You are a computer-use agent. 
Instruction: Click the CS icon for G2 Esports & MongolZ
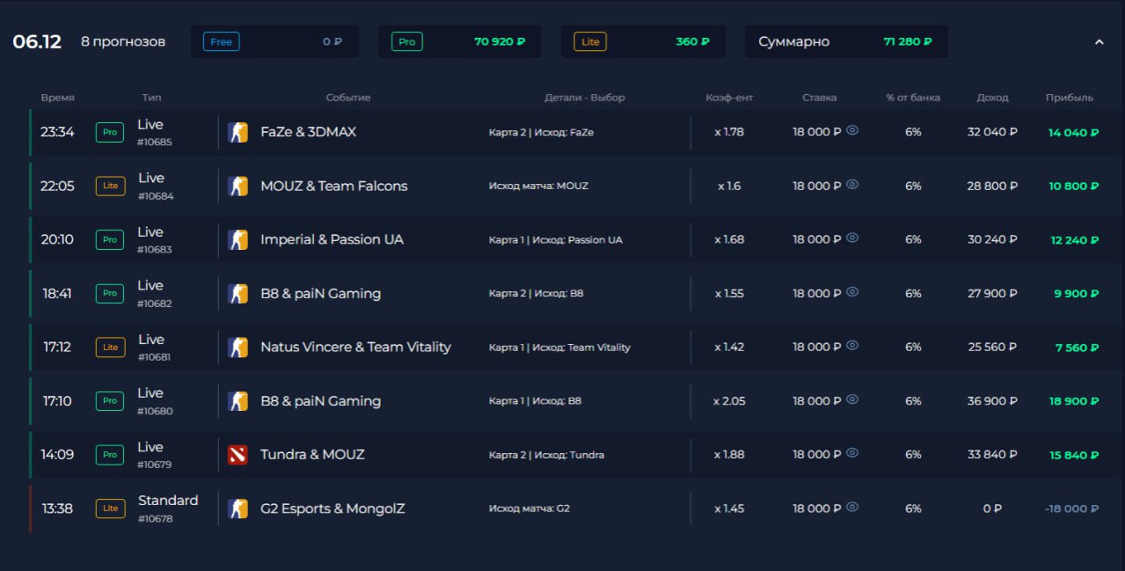pyautogui.click(x=237, y=509)
